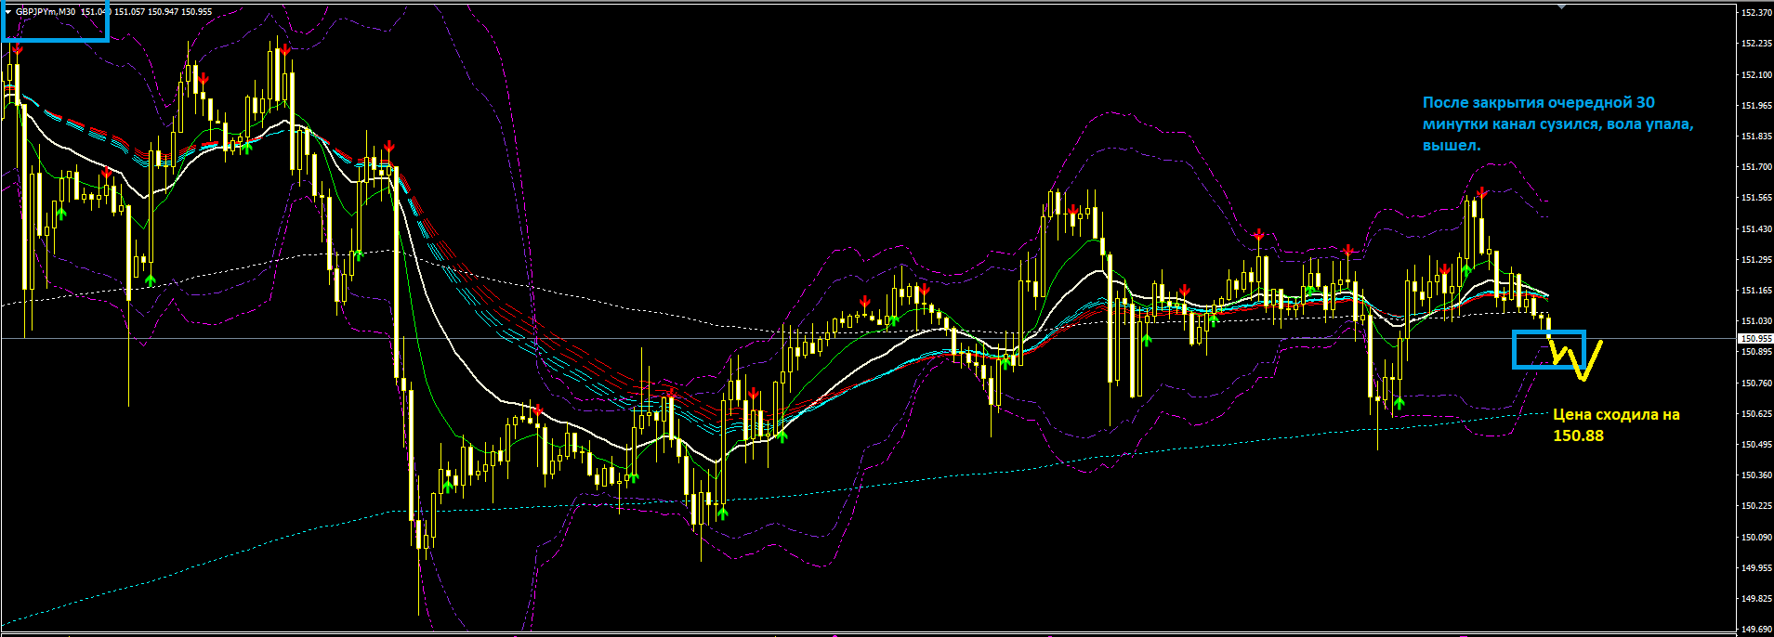This screenshot has height=637, width=1774.
Task: Click the 149.825 price scale label
Action: [1756, 598]
